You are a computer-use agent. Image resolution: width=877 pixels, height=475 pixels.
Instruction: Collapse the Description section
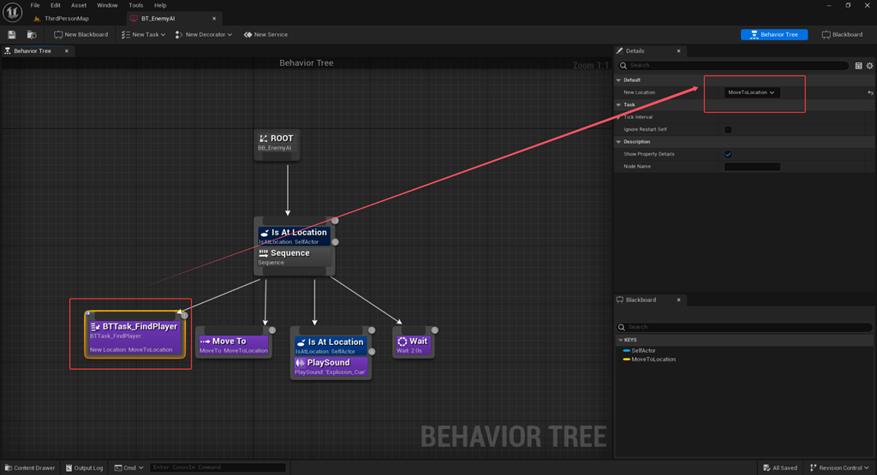618,142
